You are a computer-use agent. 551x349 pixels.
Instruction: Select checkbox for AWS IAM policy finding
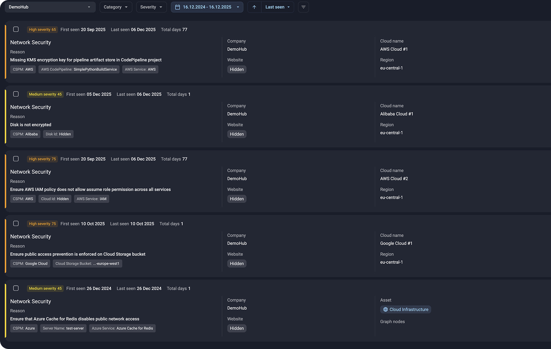[x=16, y=159]
